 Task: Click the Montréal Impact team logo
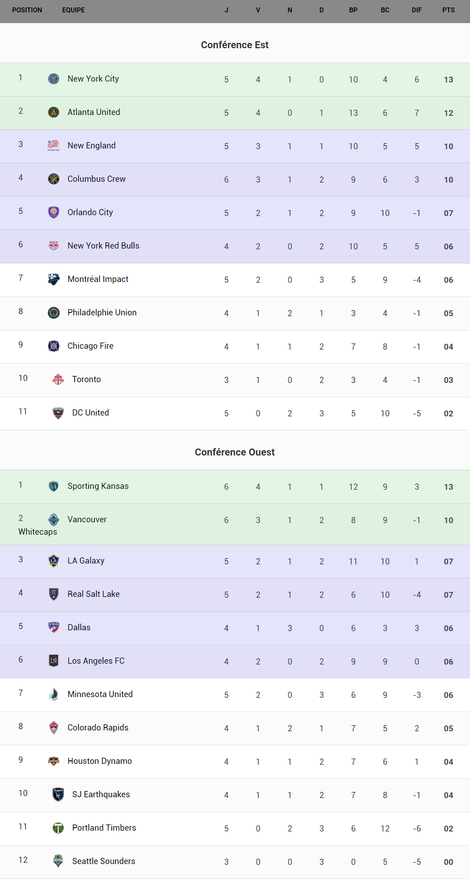click(54, 279)
